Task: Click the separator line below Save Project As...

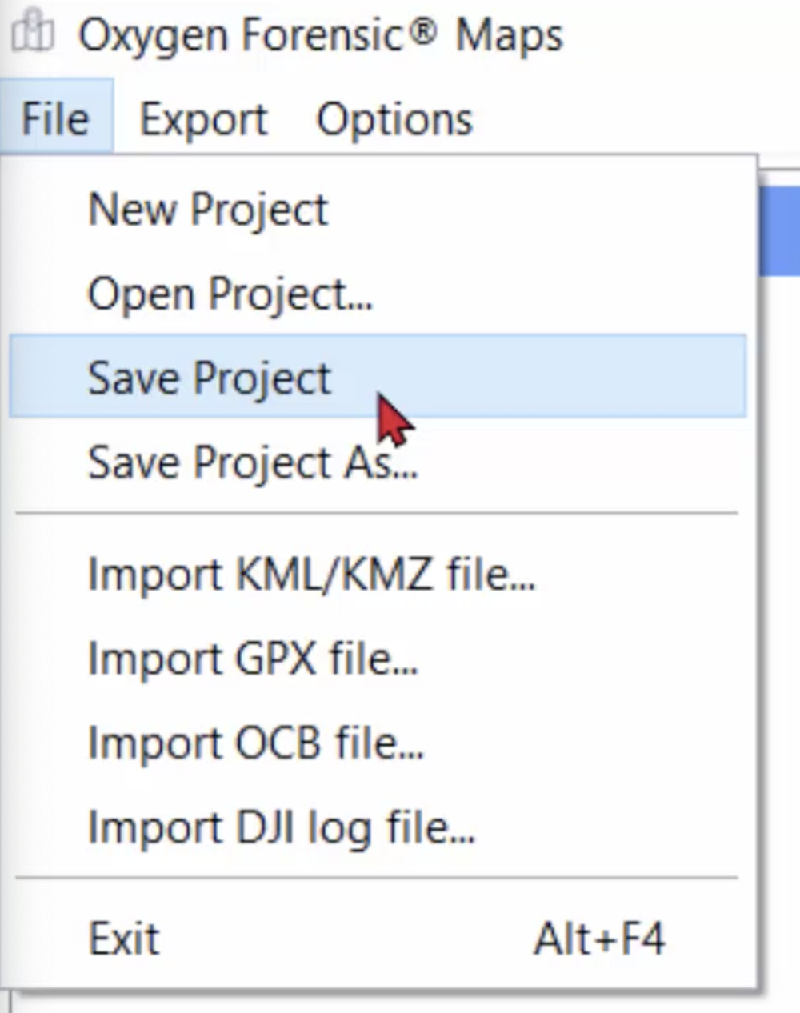Action: click(377, 513)
